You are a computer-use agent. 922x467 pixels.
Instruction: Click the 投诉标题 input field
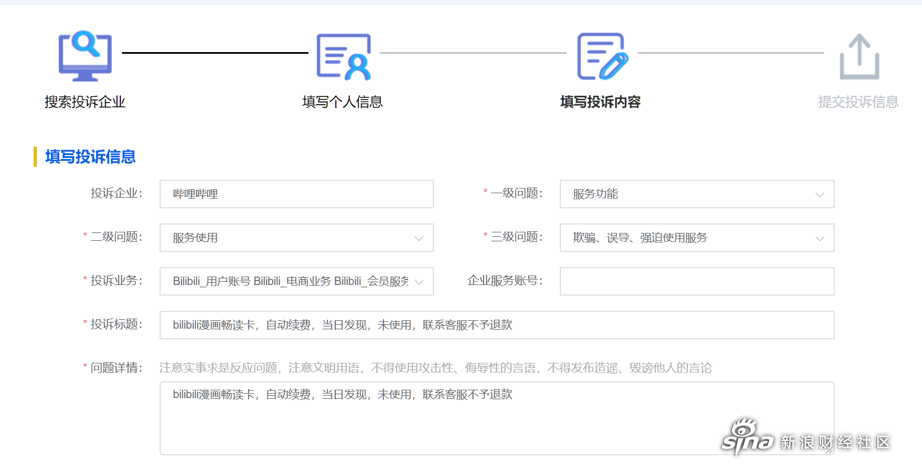pyautogui.click(x=497, y=325)
